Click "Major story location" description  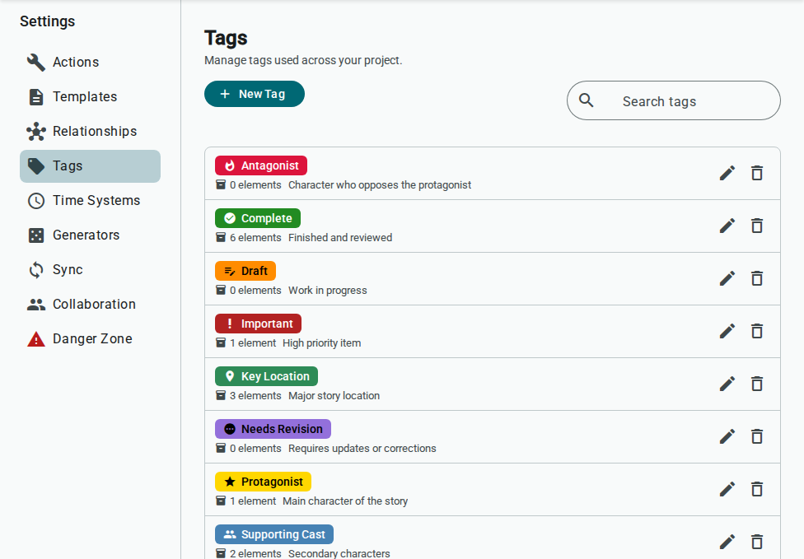334,396
